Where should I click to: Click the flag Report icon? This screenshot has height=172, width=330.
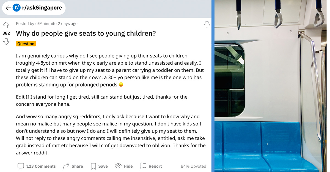click(143, 166)
